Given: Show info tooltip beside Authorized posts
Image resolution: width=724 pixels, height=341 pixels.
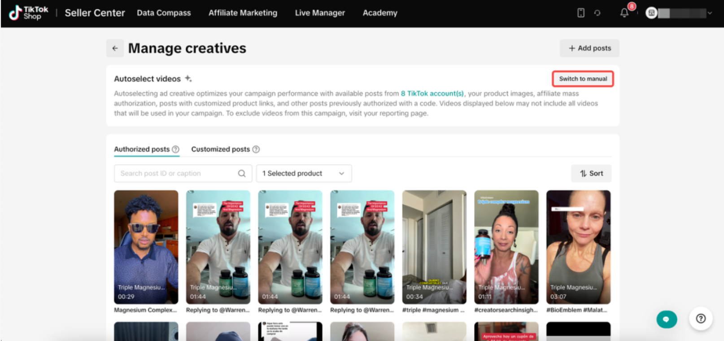Looking at the screenshot, I should 175,149.
